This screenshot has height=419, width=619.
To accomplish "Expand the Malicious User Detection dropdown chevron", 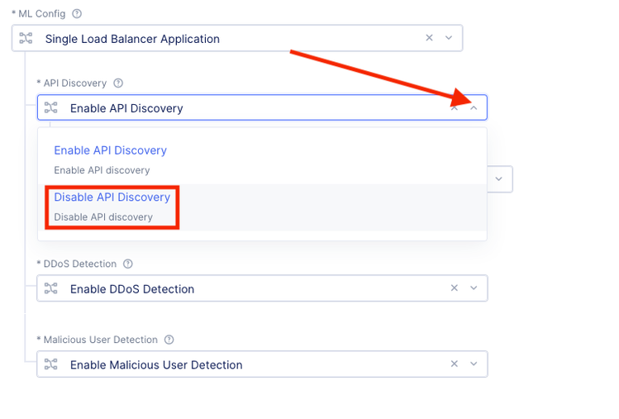I will coord(474,364).
